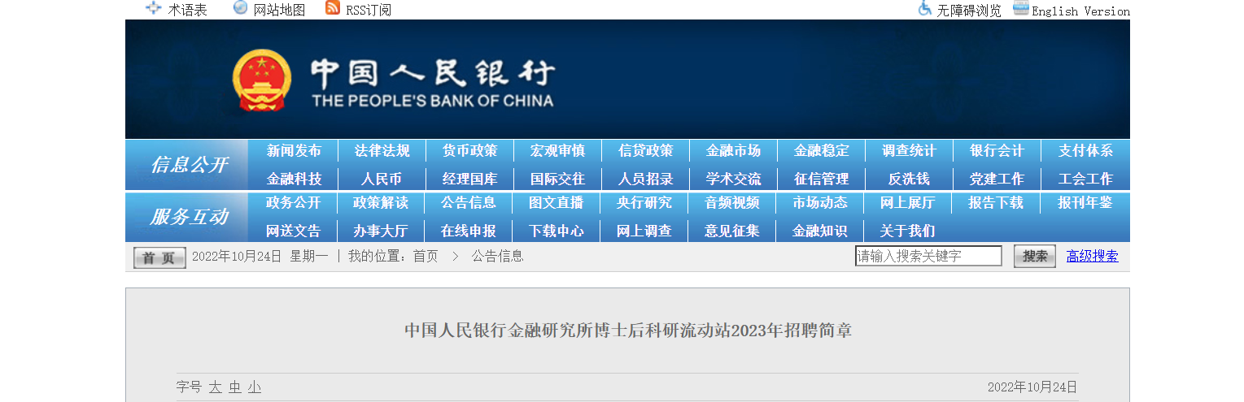The height and width of the screenshot is (402, 1244).
Task: Open the RSS订阅 link
Action: (369, 10)
